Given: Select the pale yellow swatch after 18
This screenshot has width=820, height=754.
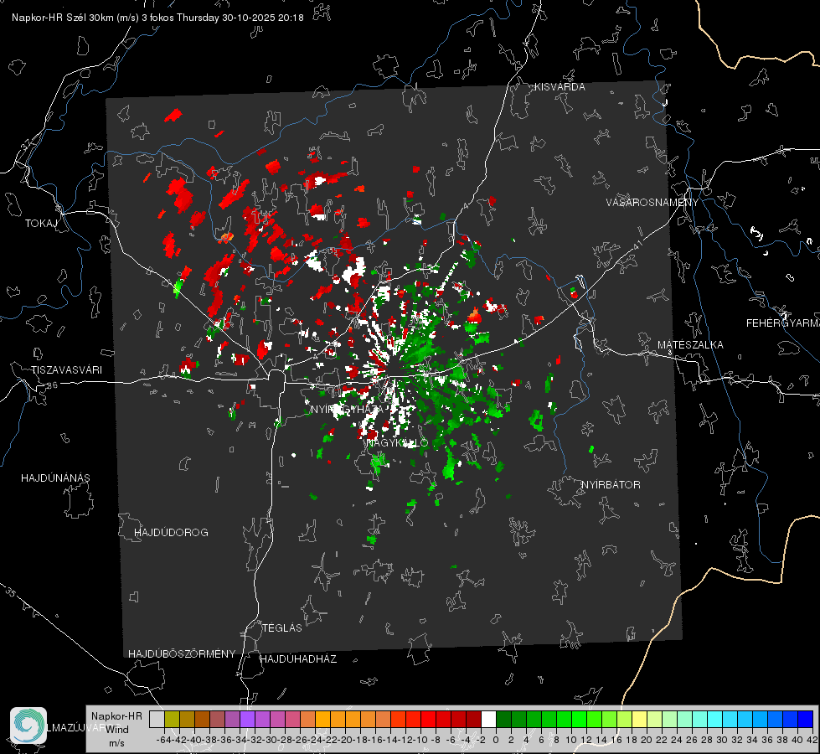Looking at the screenshot, I should pos(640,719).
